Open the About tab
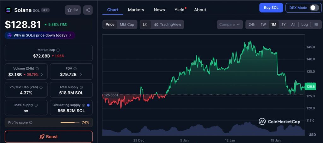 tap(200, 10)
